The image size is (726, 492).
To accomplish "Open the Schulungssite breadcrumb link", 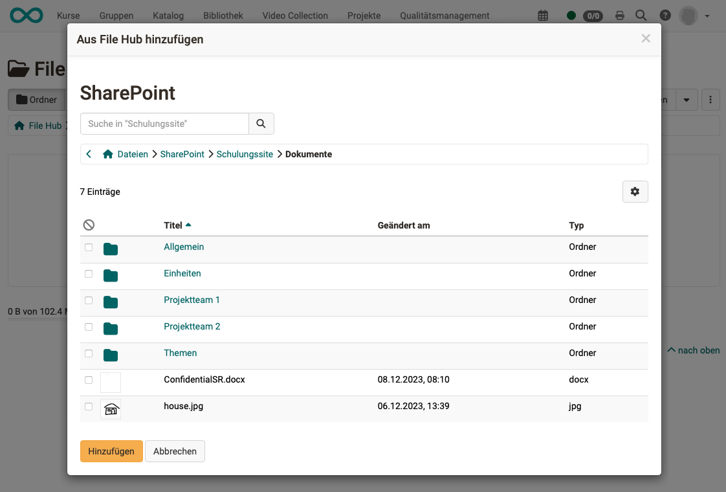I will tap(245, 154).
